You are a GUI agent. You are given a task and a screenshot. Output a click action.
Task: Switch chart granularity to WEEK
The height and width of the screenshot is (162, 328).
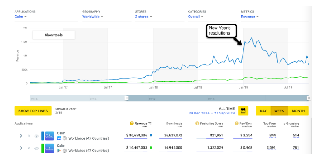pos(279,111)
